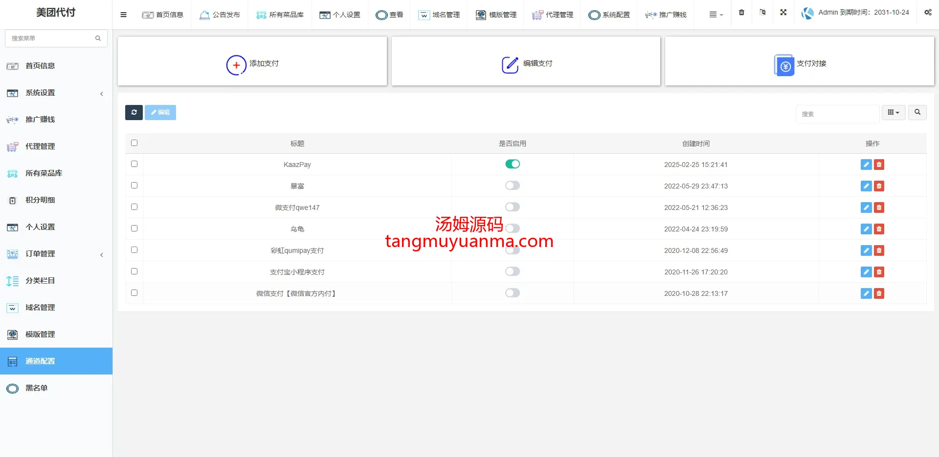Toggle fullscreen using the header expand icon
The width and height of the screenshot is (939, 457).
coord(783,13)
